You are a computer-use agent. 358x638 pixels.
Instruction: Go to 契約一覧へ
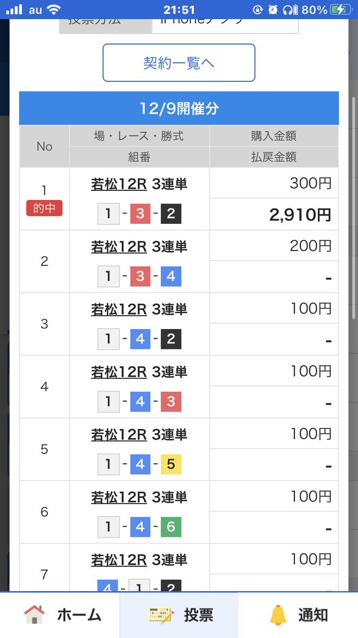coord(179,63)
